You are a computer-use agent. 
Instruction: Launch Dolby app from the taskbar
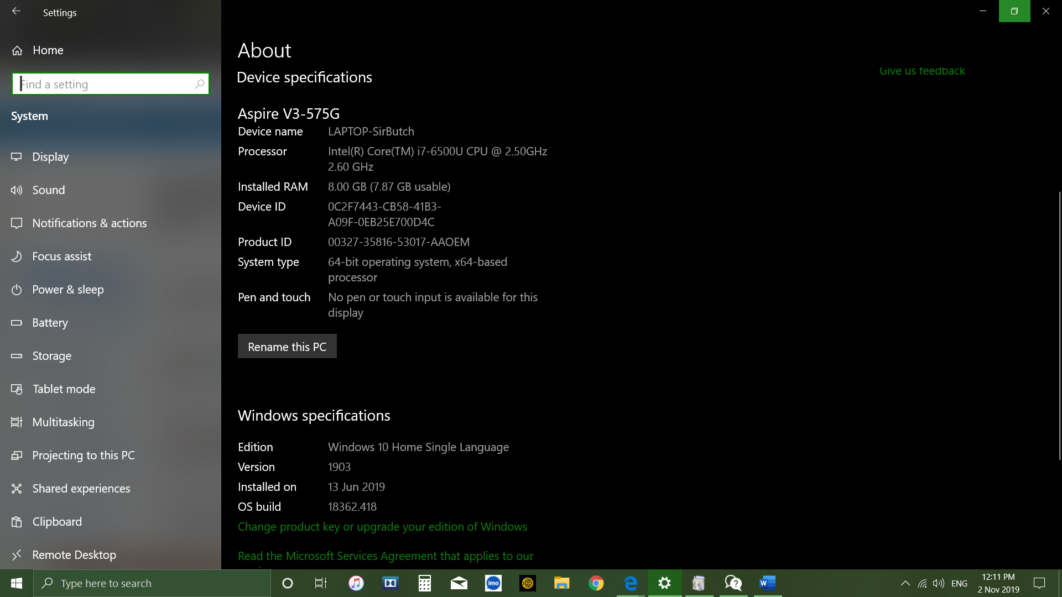click(391, 583)
